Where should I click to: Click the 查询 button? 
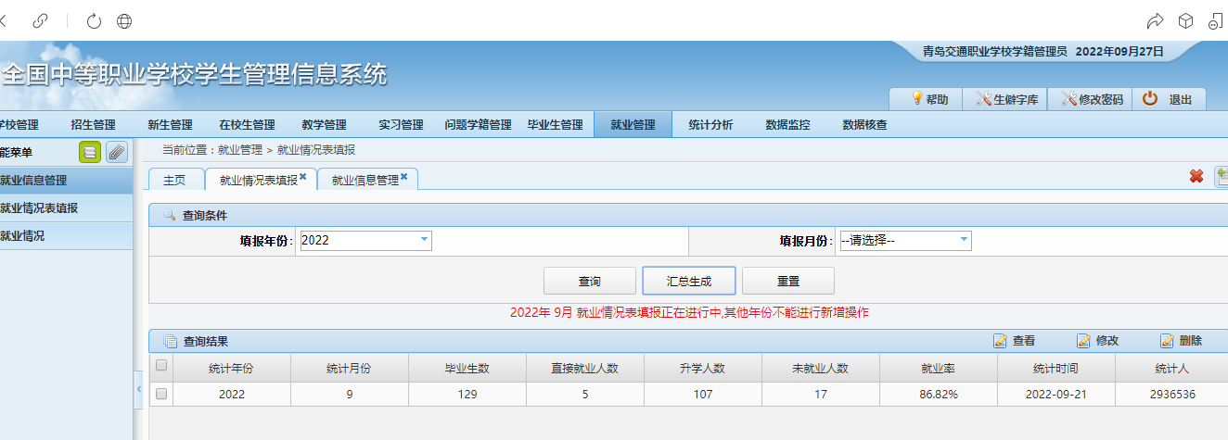(589, 281)
